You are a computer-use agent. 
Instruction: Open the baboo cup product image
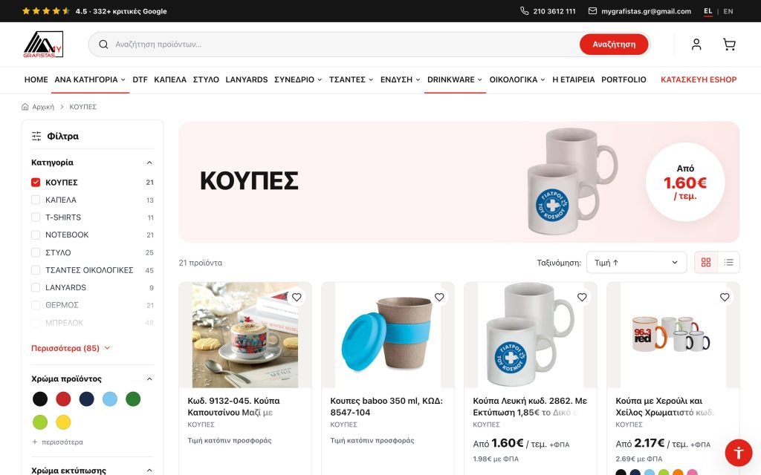click(x=388, y=335)
